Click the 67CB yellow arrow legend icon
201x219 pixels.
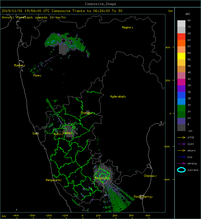click(181, 137)
